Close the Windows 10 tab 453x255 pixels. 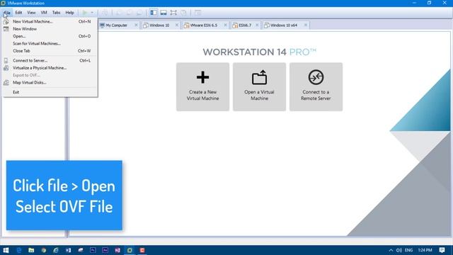(177, 25)
